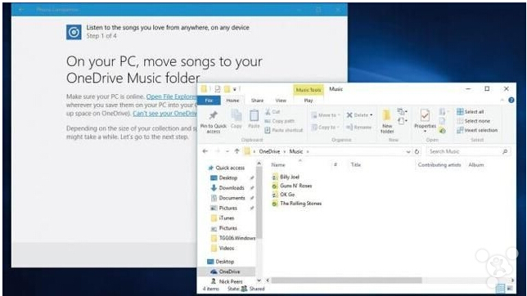Expand the address bar history dropdown
The height and width of the screenshot is (296, 527).
pyautogui.click(x=408, y=151)
